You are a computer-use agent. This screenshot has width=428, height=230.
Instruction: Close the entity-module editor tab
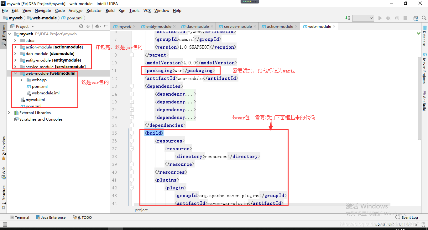(x=174, y=27)
